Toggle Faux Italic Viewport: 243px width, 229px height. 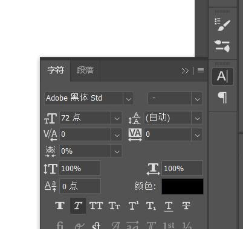(x=78, y=205)
